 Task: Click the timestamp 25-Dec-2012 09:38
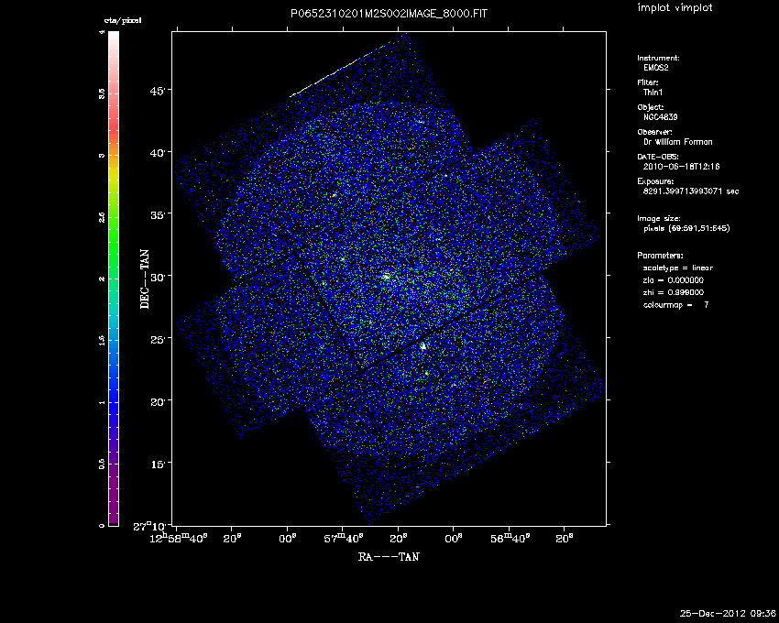(728, 613)
